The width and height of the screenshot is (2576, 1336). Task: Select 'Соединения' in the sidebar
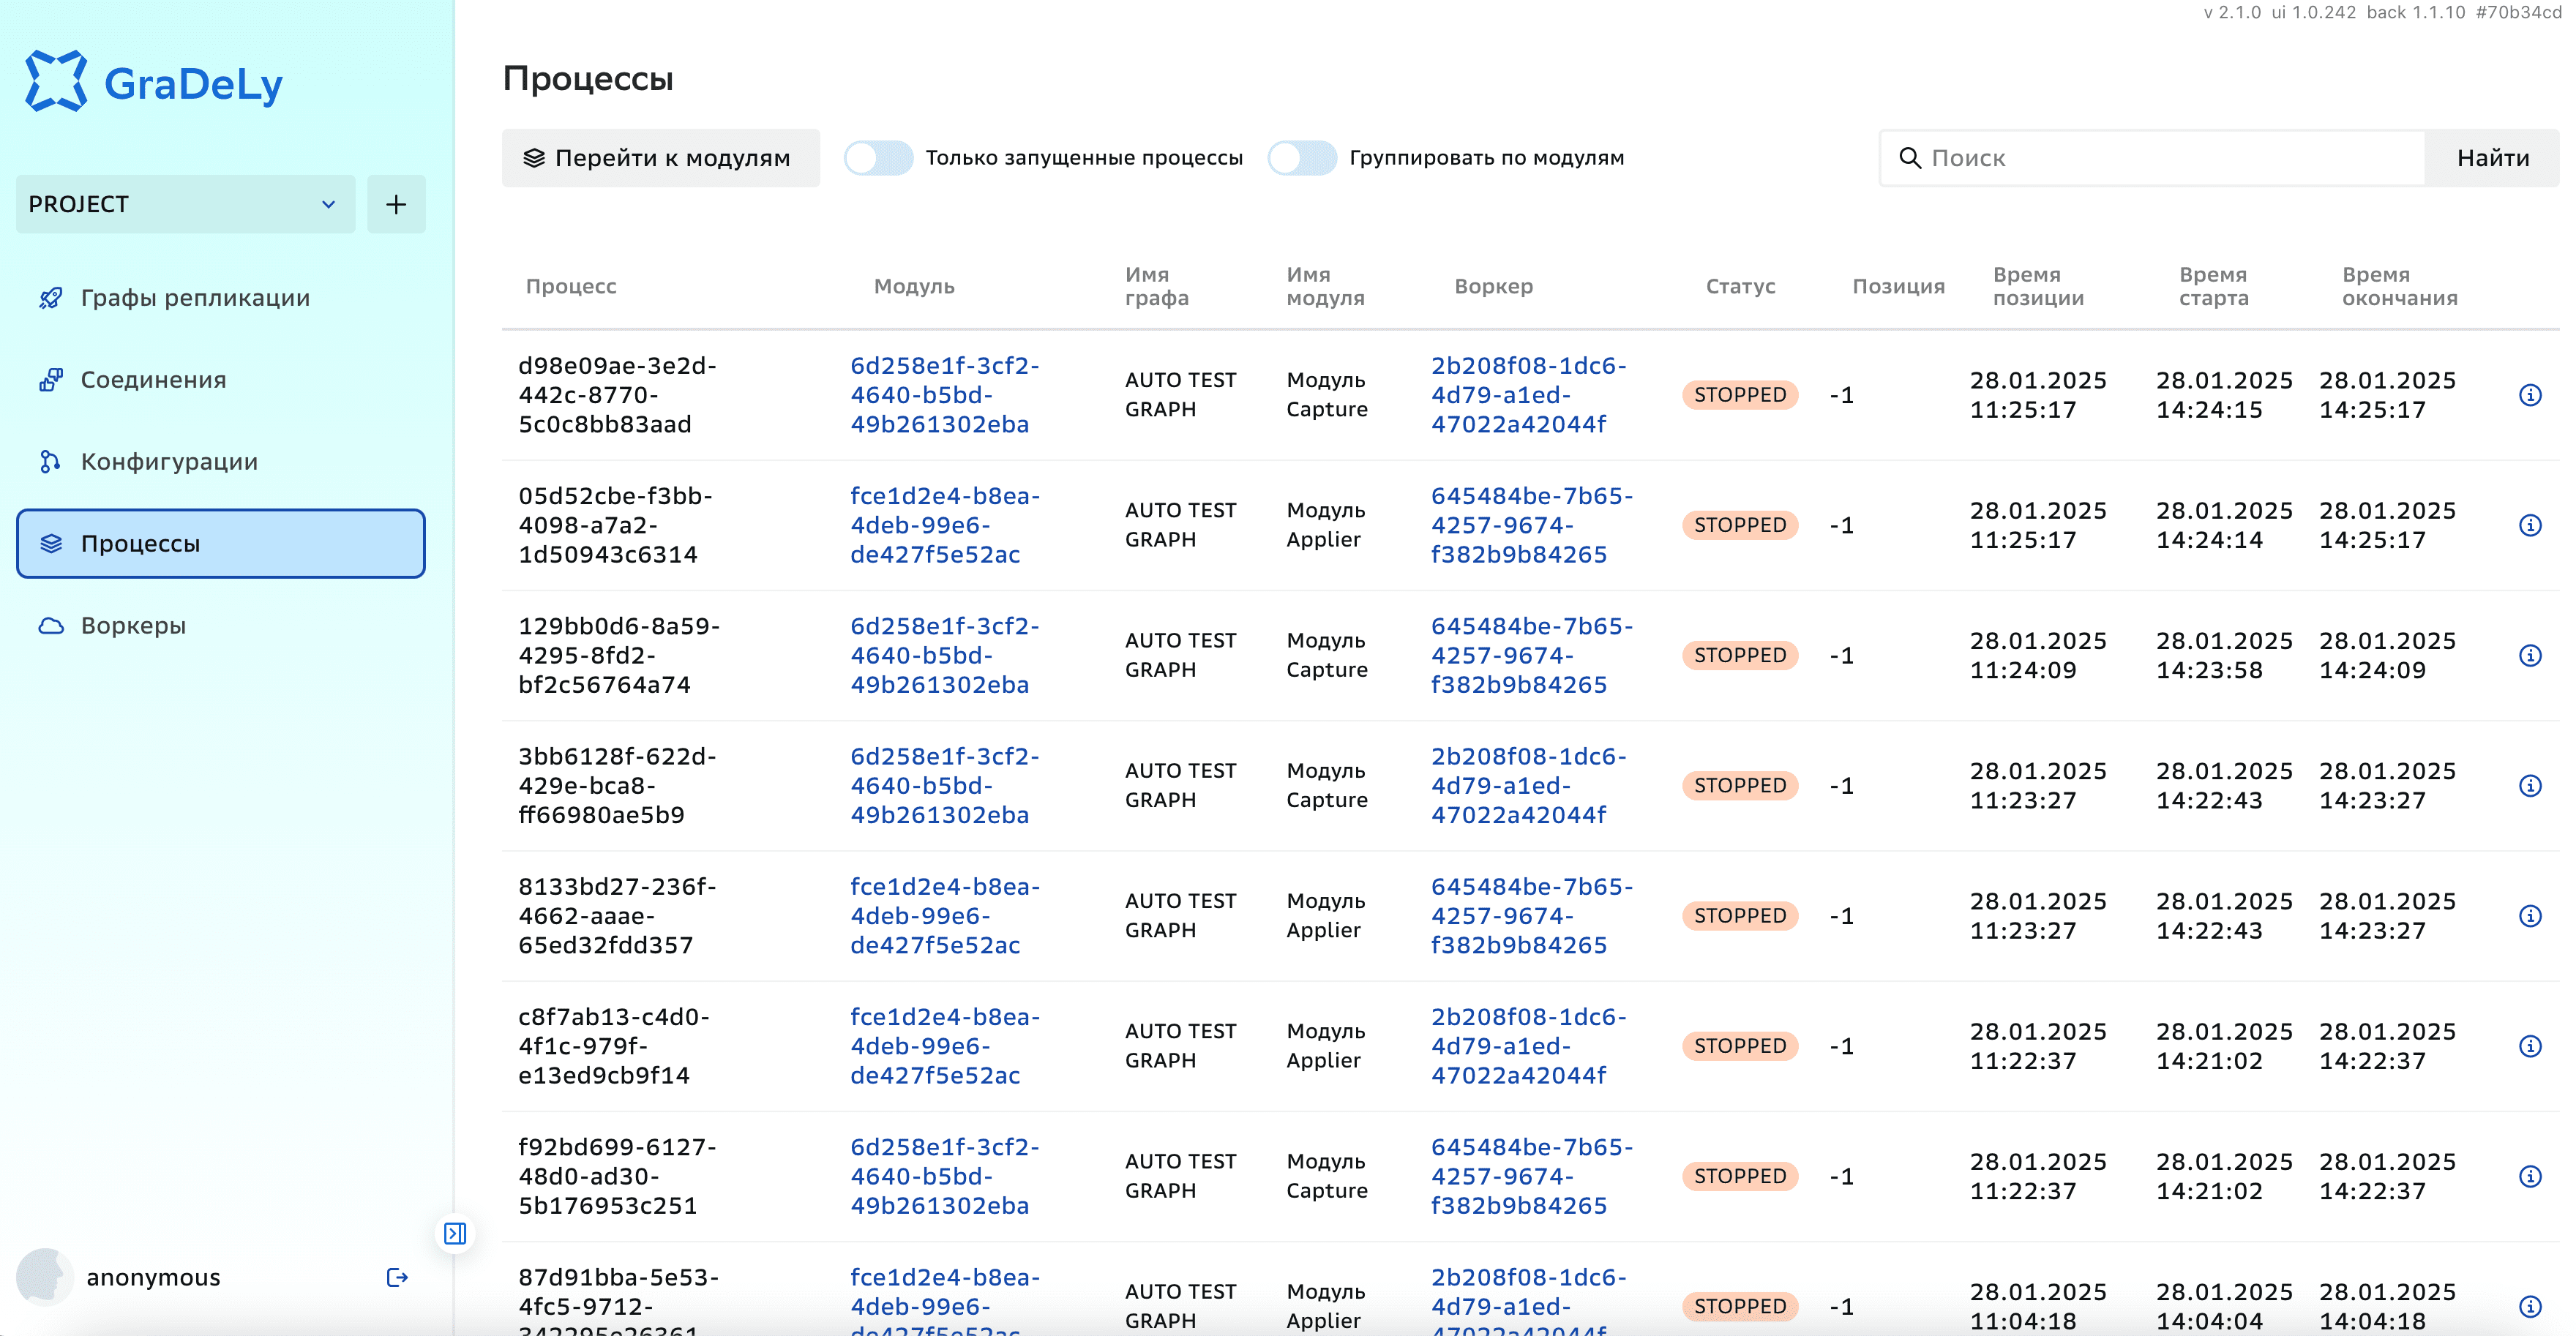(x=153, y=380)
